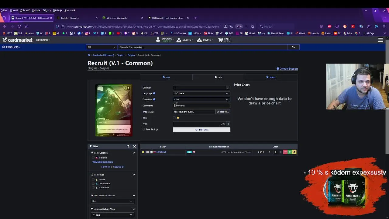Switch to the Riftbound Riot Games Store tab
This screenshot has width=389, height=219.
[x=169, y=18]
